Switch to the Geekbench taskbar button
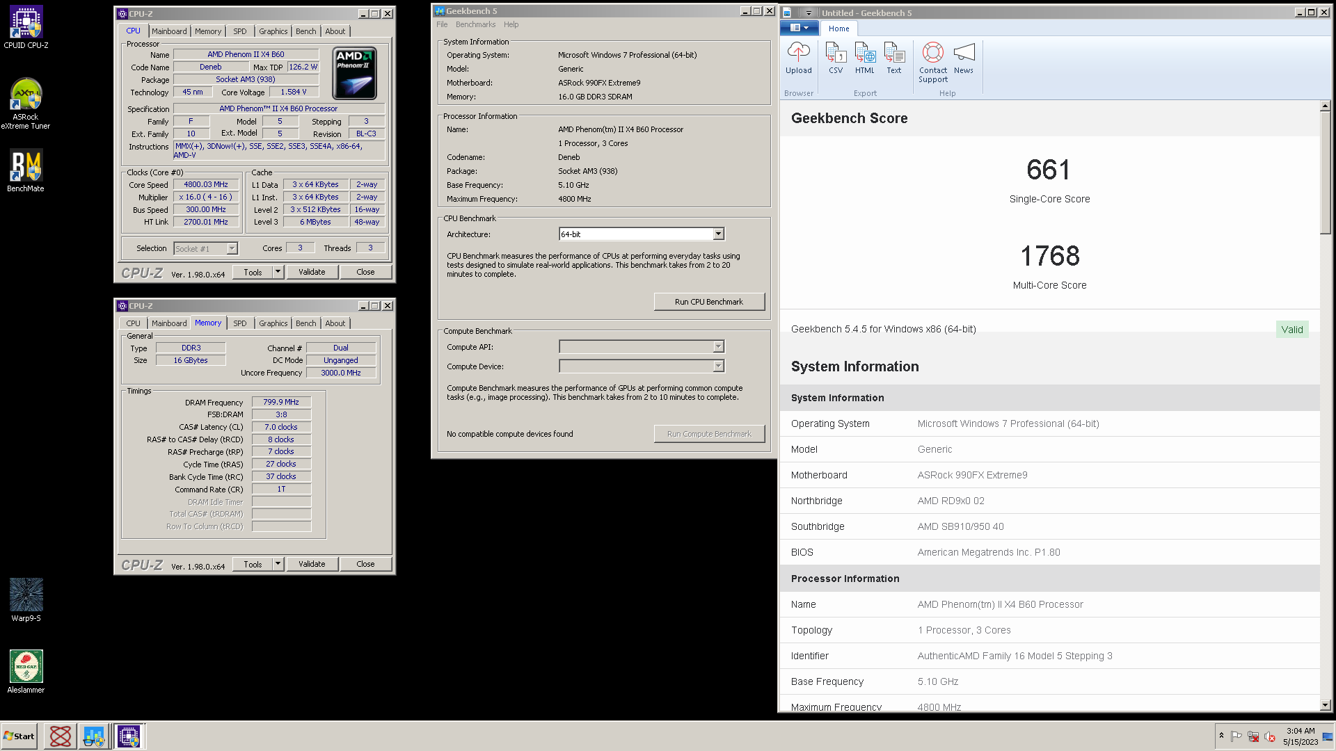This screenshot has width=1336, height=751. click(94, 736)
